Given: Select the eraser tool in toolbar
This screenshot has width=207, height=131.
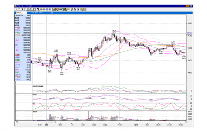Looking at the screenshot, I should click(x=78, y=9).
